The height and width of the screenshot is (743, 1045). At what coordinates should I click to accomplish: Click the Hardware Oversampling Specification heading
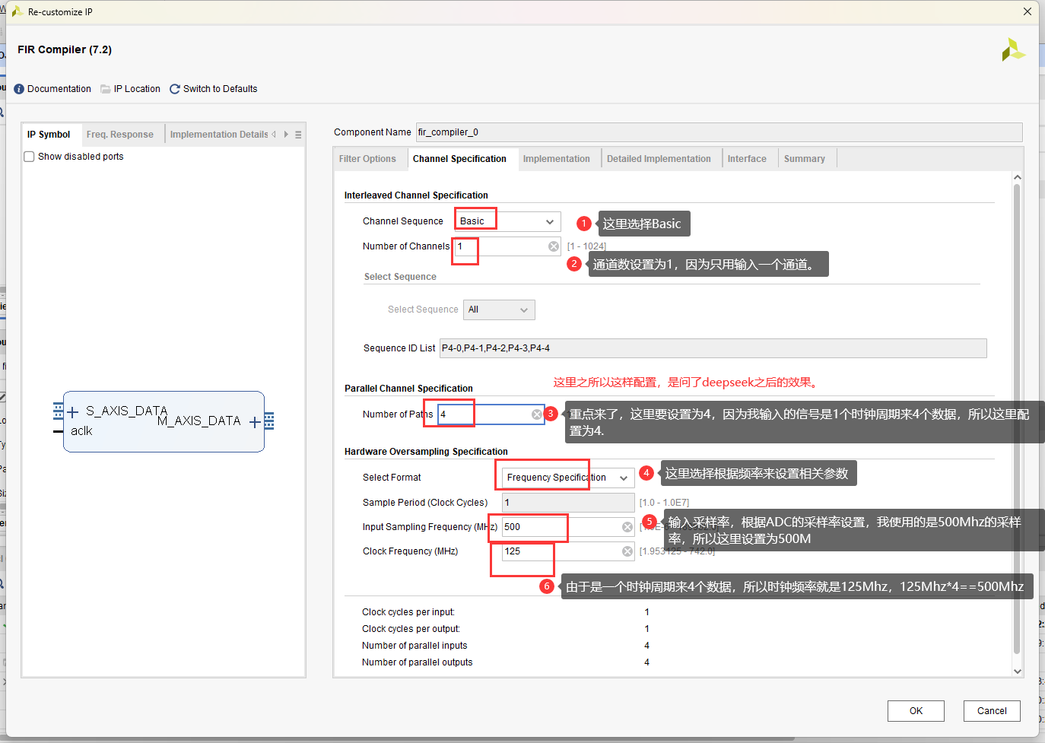point(426,452)
